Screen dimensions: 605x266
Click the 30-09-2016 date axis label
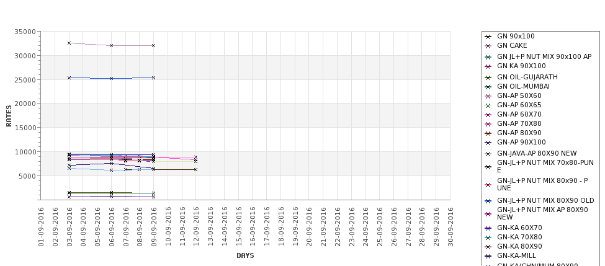[x=450, y=227]
